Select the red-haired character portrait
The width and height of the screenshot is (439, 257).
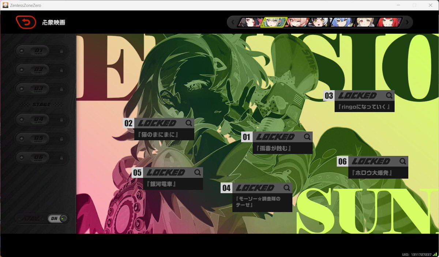coord(389,22)
